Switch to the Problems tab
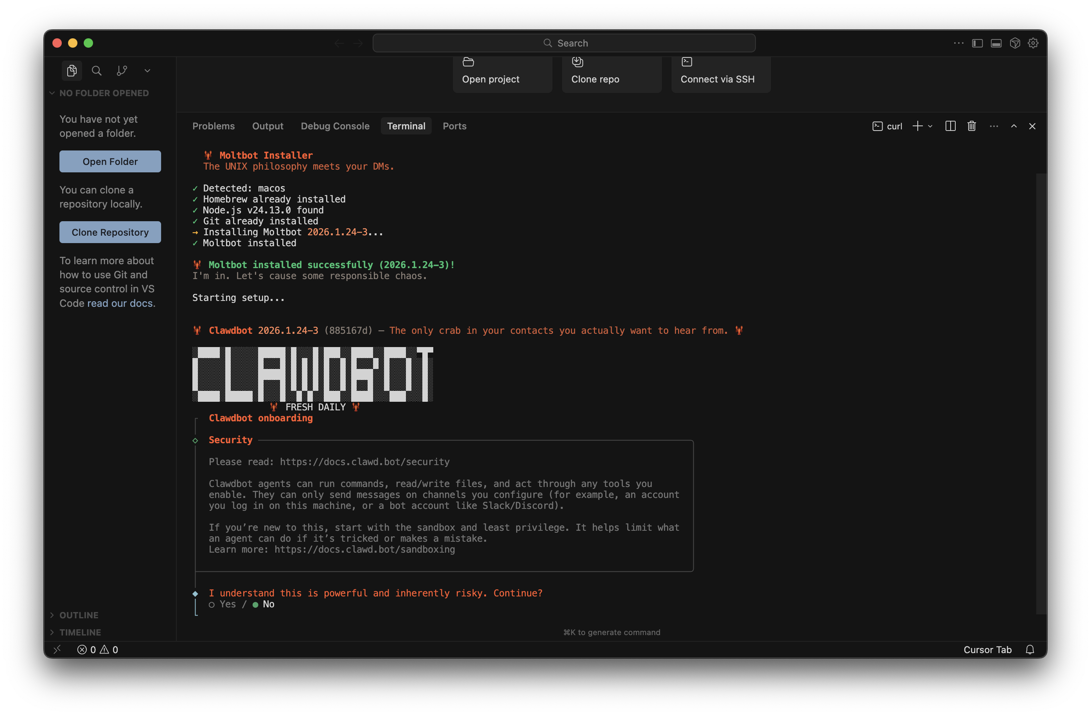Image resolution: width=1091 pixels, height=716 pixels. click(x=213, y=126)
